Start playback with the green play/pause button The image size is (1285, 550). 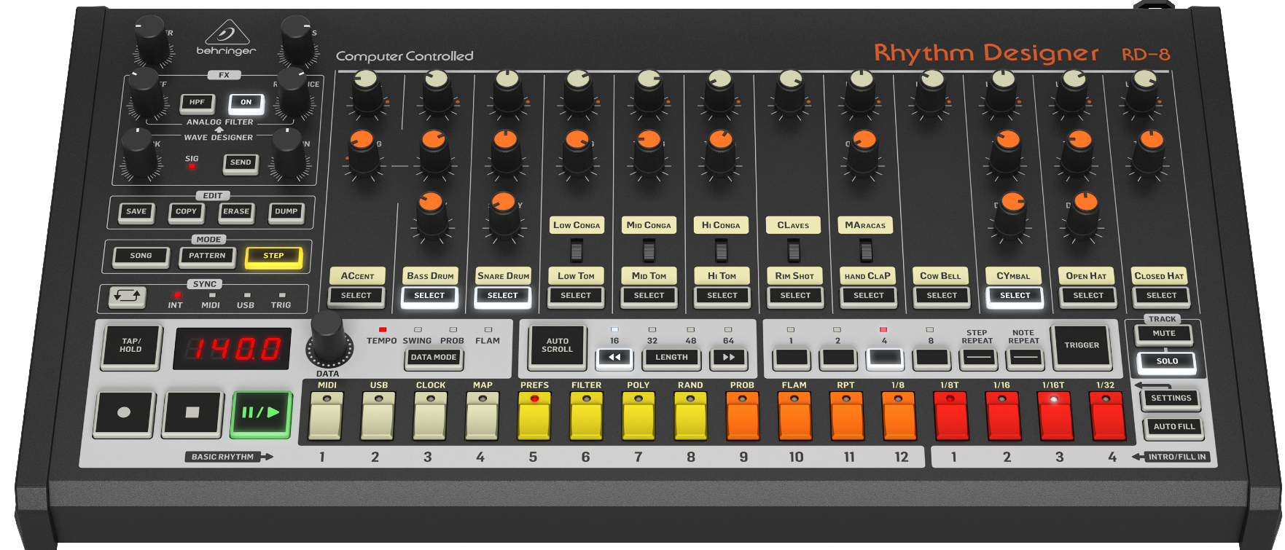pyautogui.click(x=261, y=413)
